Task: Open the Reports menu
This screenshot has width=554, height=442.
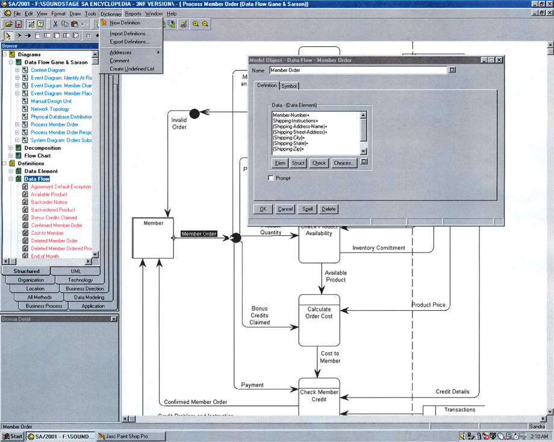Action: coord(133,14)
